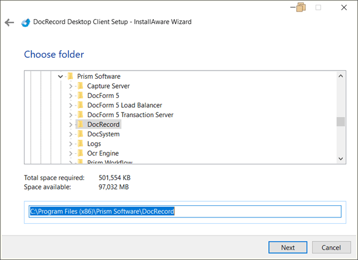Click the Choose folder heading
Screen dimensions: 358x260
coord(54,54)
